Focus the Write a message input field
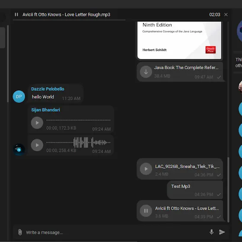242x242 pixels. [x=116, y=232]
